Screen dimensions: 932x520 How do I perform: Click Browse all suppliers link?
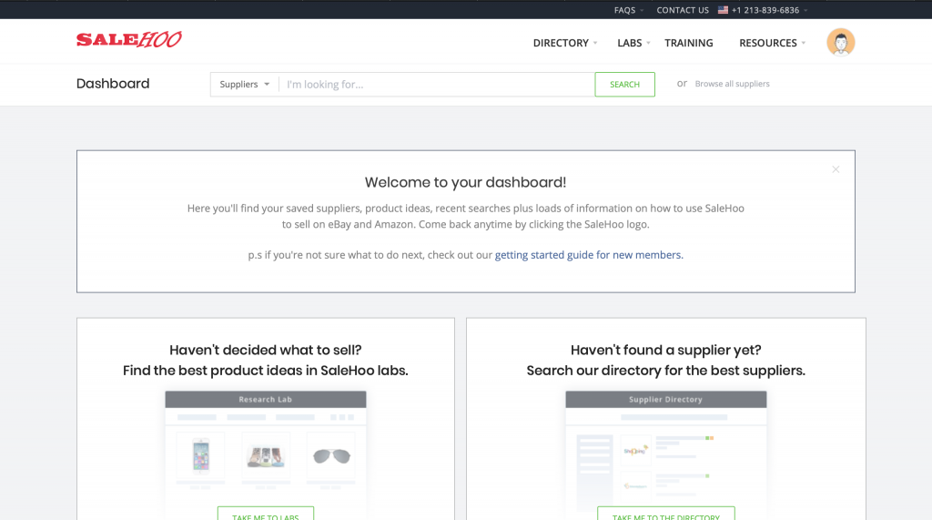click(x=732, y=84)
